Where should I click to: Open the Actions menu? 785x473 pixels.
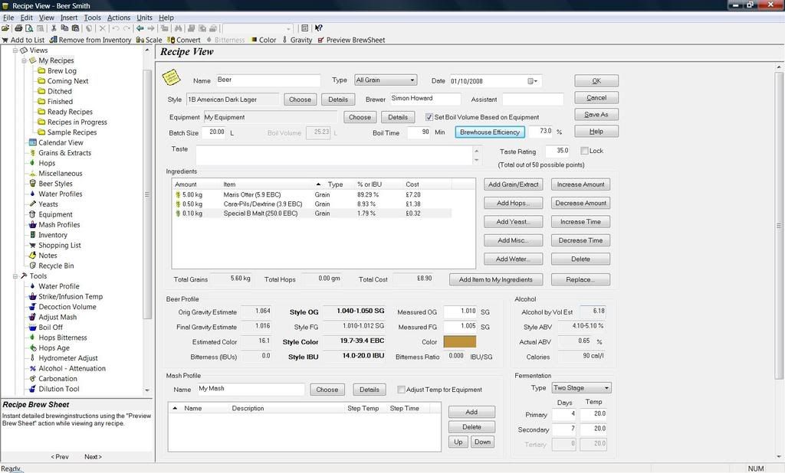[119, 18]
